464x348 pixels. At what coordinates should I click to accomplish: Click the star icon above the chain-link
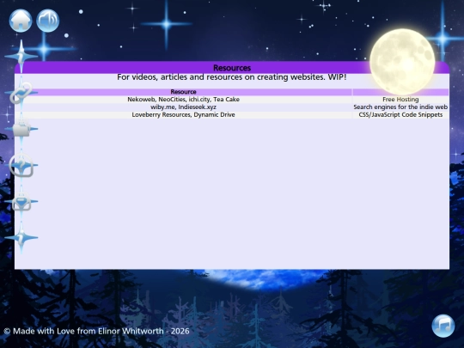point(21,56)
